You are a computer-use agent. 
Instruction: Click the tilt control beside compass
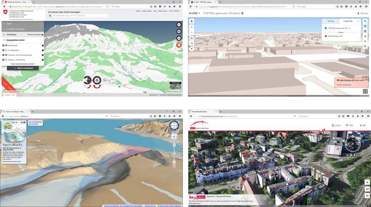pos(87,80)
